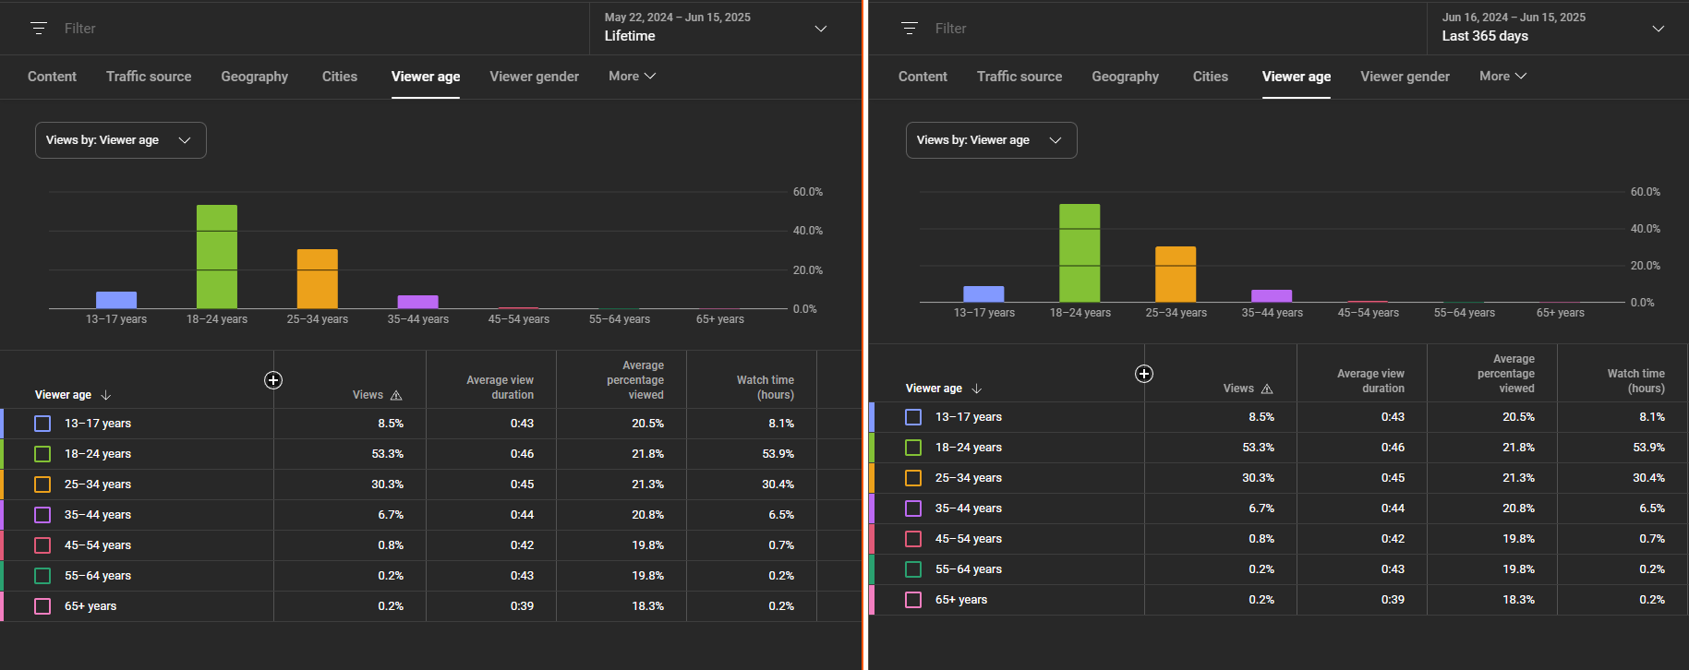This screenshot has height=670, width=1689.
Task: Toggle the 65+ years checkbox in the Lifetime table
Action: pos(42,606)
